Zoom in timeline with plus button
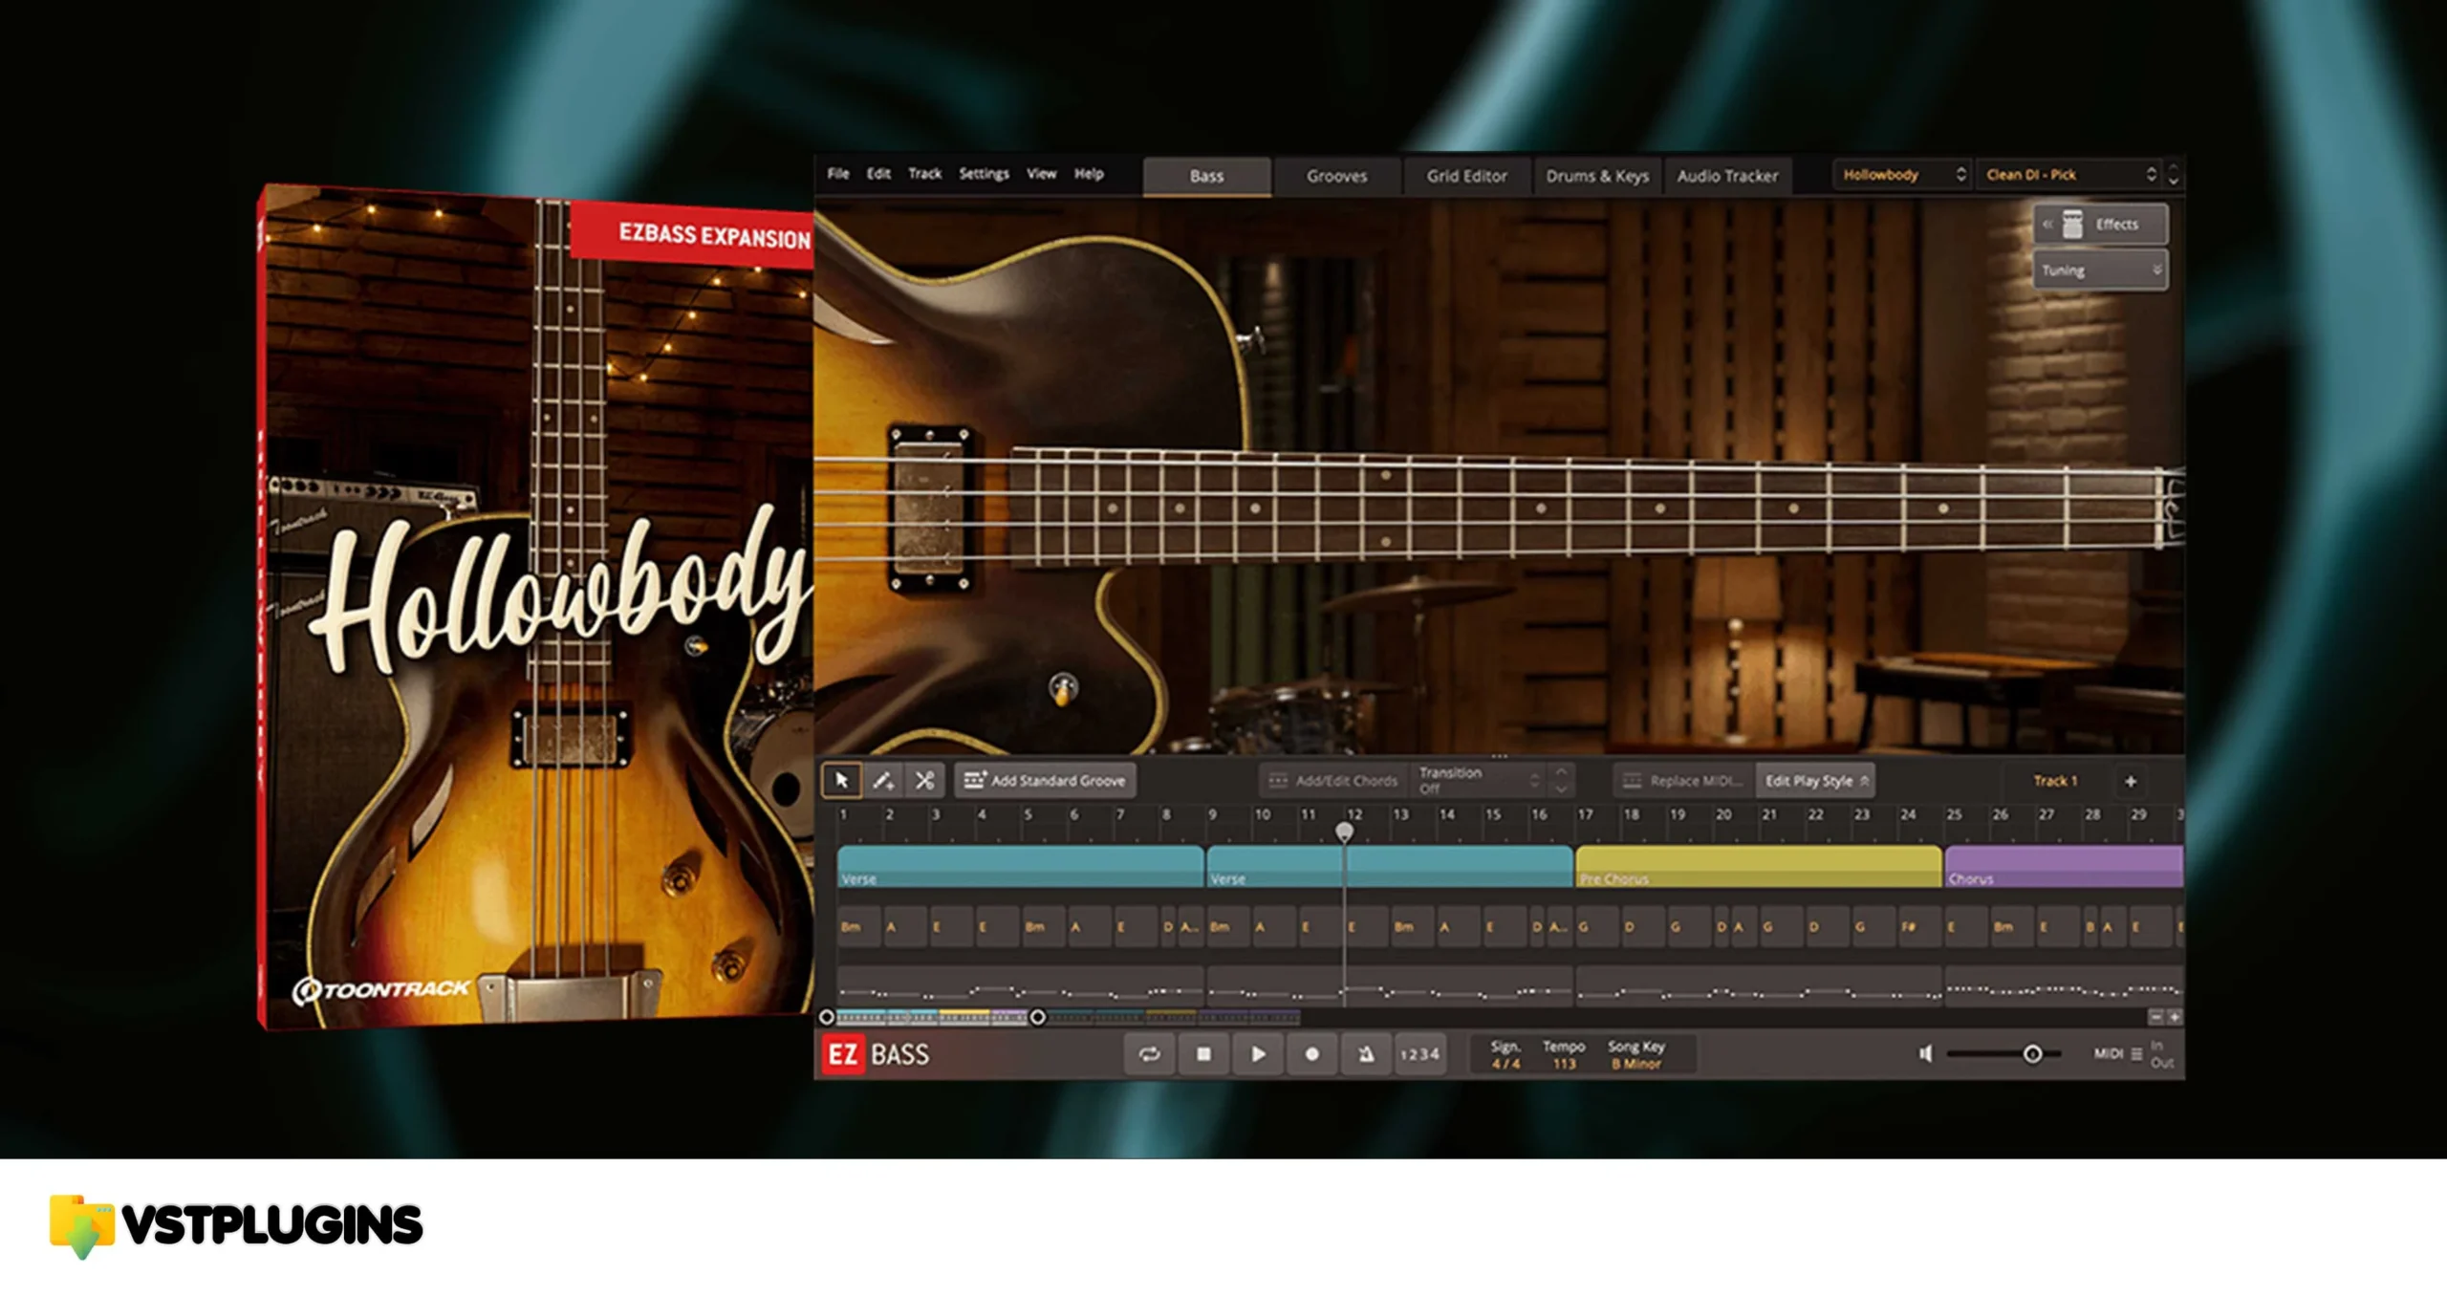 tap(2174, 1017)
